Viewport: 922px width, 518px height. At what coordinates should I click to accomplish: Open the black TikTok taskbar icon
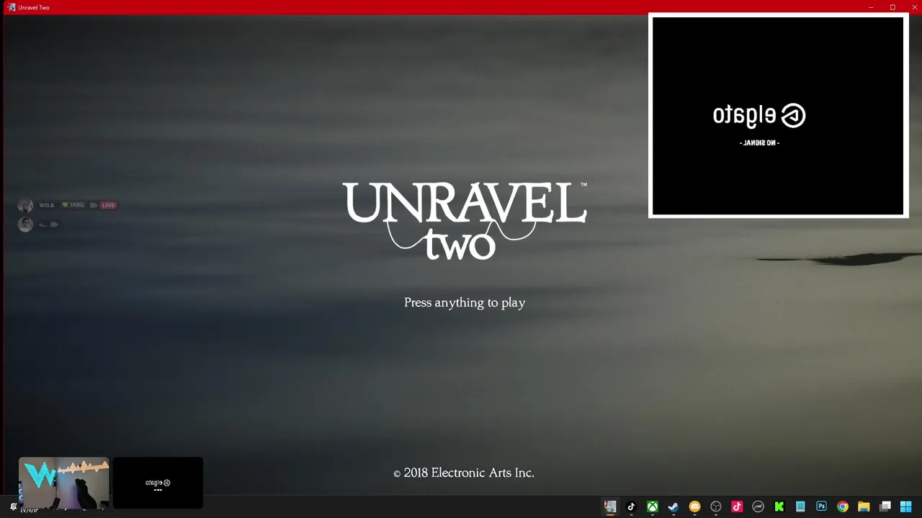click(631, 506)
